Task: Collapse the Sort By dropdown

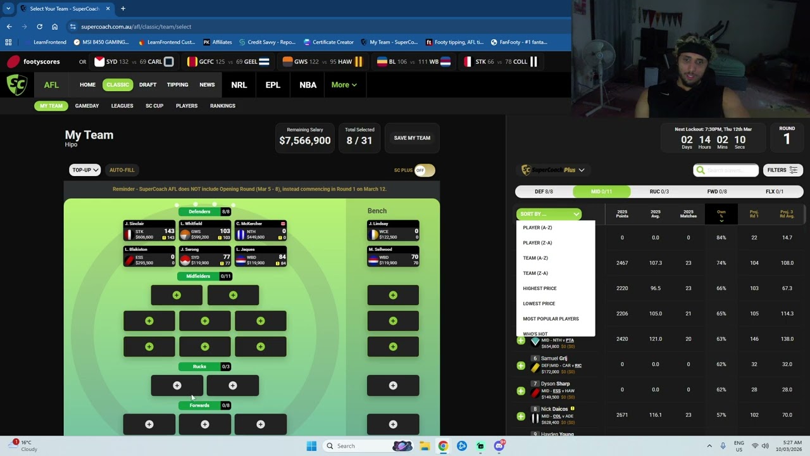Action: pyautogui.click(x=549, y=214)
